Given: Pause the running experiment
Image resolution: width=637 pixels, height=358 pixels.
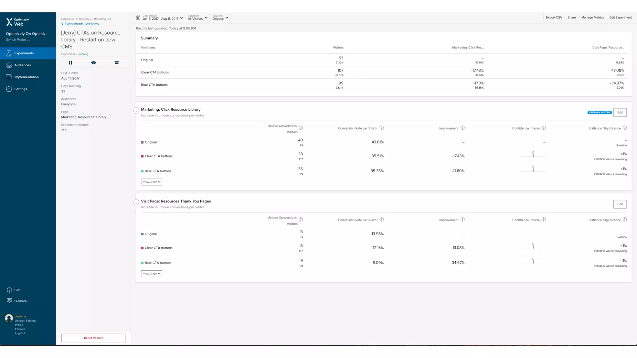Looking at the screenshot, I should click(71, 63).
